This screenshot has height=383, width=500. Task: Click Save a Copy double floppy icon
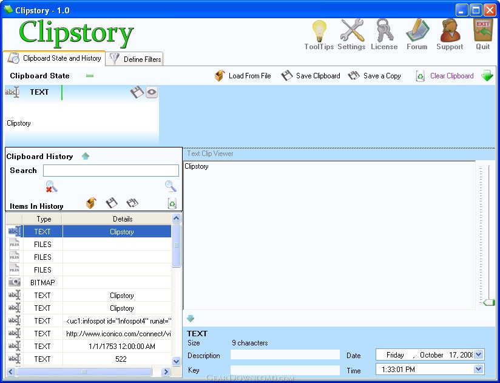pos(354,76)
